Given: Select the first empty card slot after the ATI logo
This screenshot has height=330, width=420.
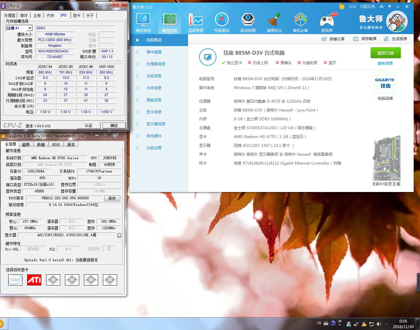Looking at the screenshot, I should 53,280.
